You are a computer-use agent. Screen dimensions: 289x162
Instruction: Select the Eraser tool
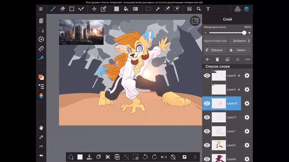[62, 9]
